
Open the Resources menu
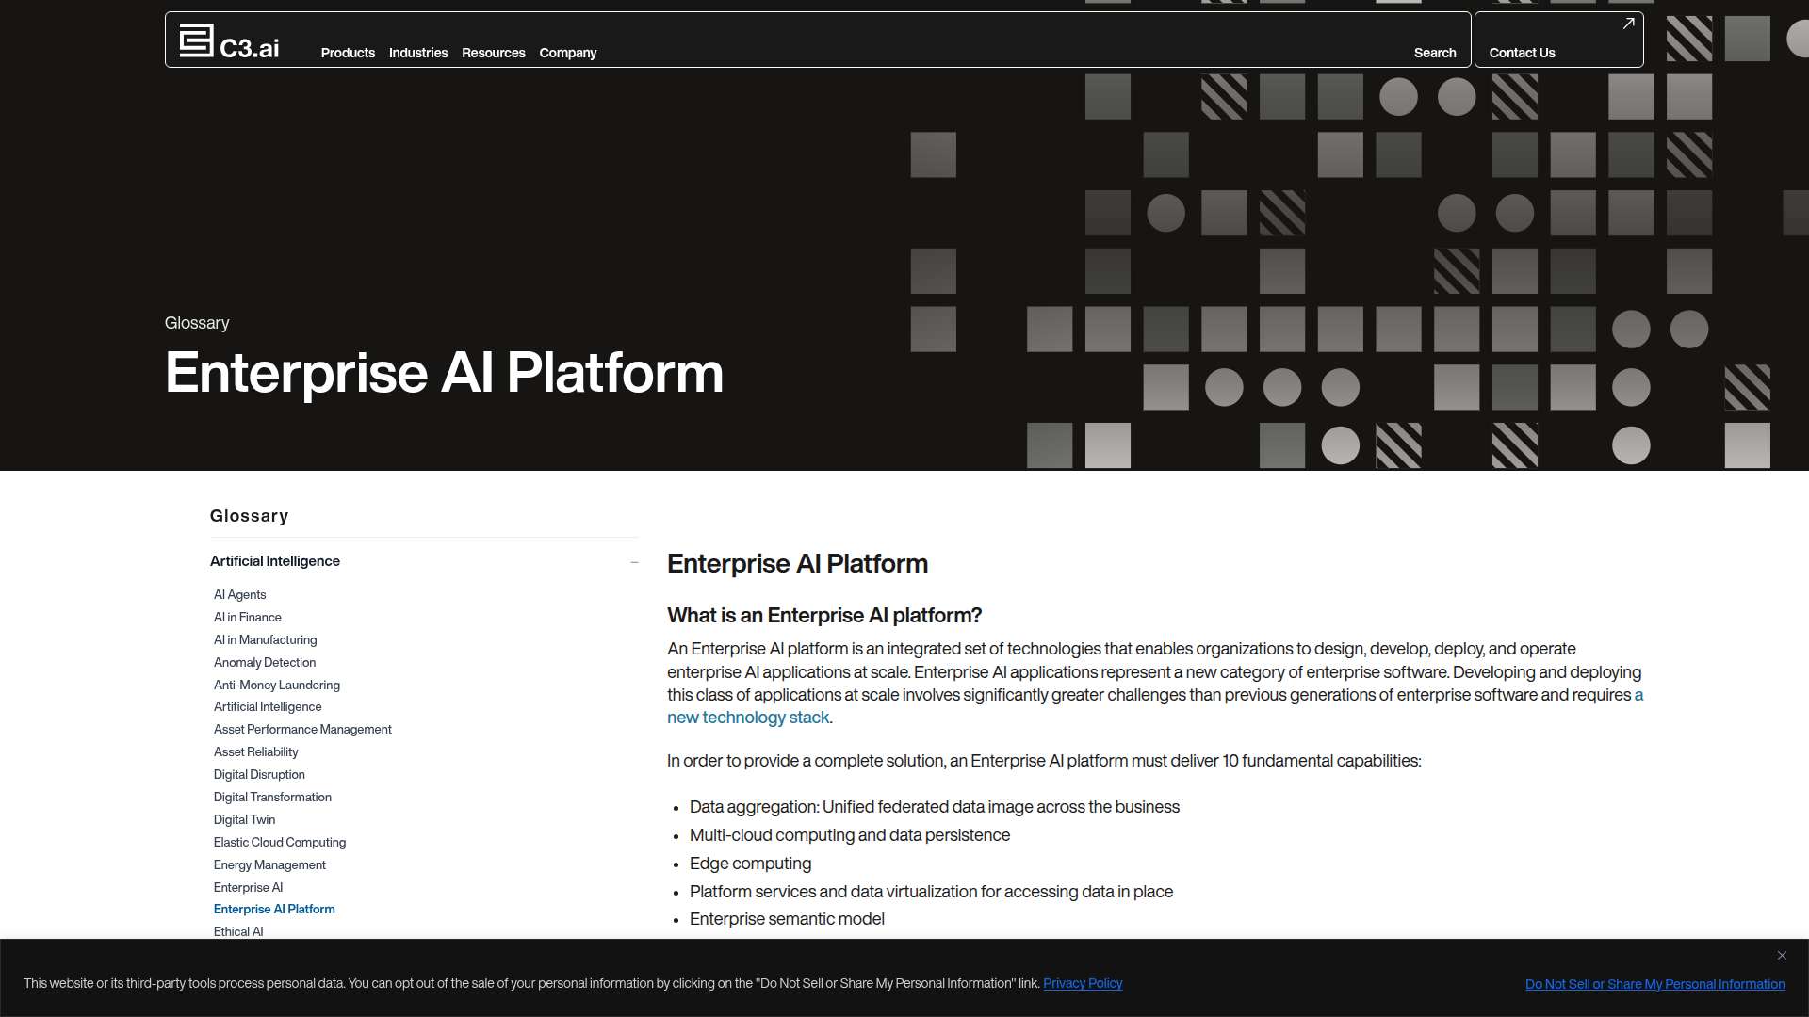tap(494, 53)
